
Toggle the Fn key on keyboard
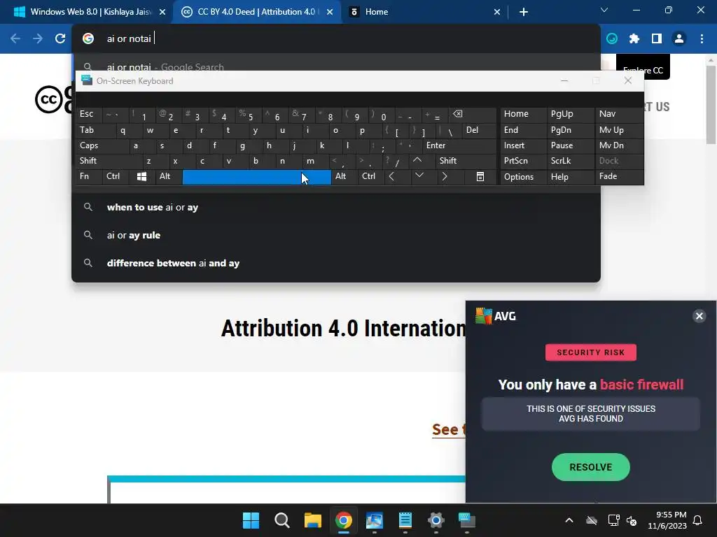click(89, 177)
